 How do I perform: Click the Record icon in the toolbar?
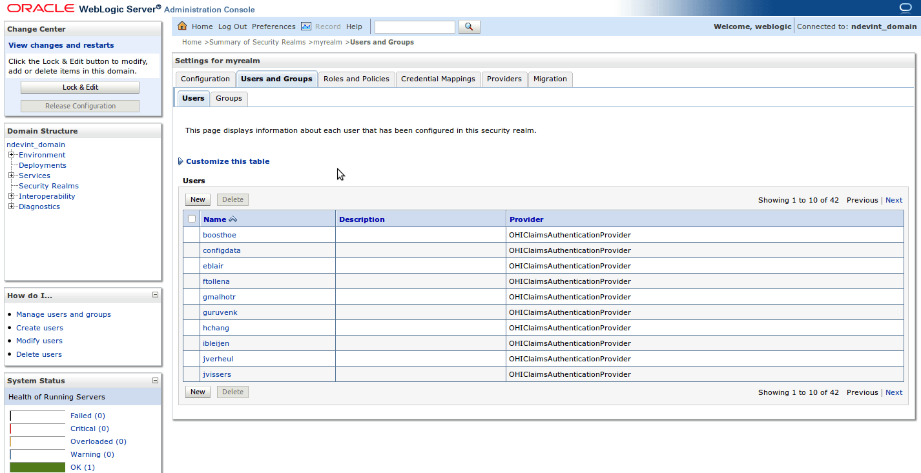307,26
